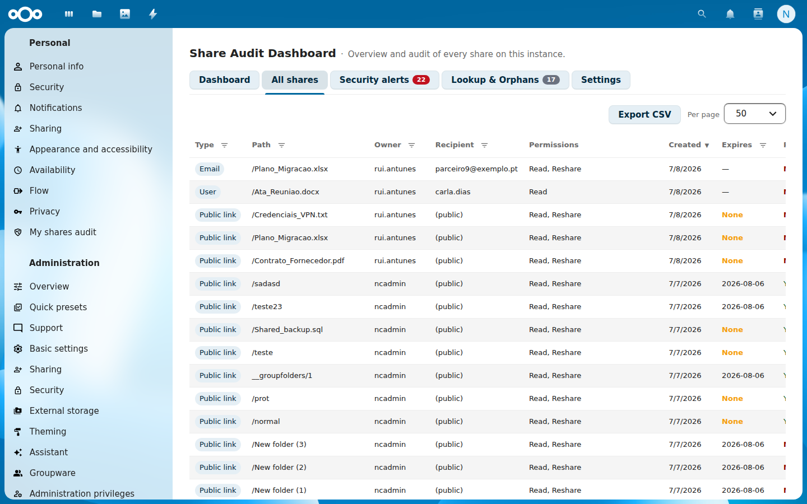This screenshot has width=807, height=504.
Task: Open the search magnifier icon
Action: [x=702, y=14]
